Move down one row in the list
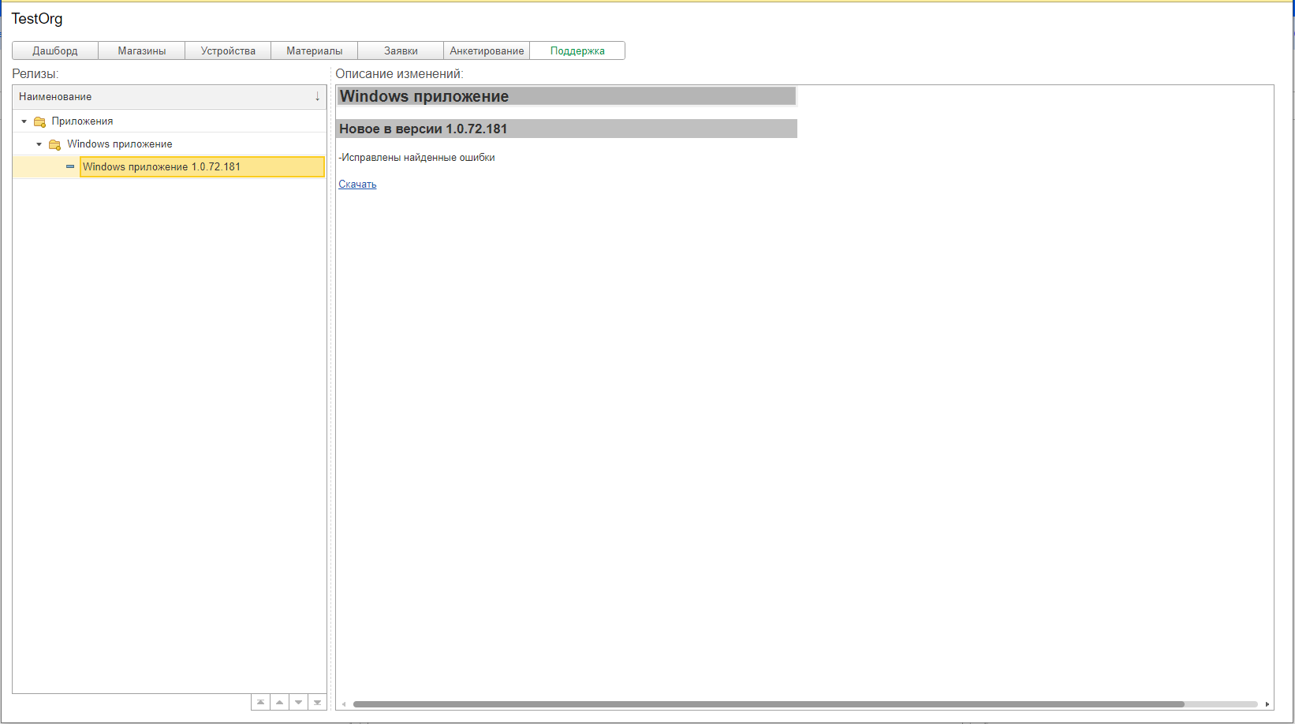Image resolution: width=1295 pixels, height=724 pixels. pyautogui.click(x=298, y=702)
